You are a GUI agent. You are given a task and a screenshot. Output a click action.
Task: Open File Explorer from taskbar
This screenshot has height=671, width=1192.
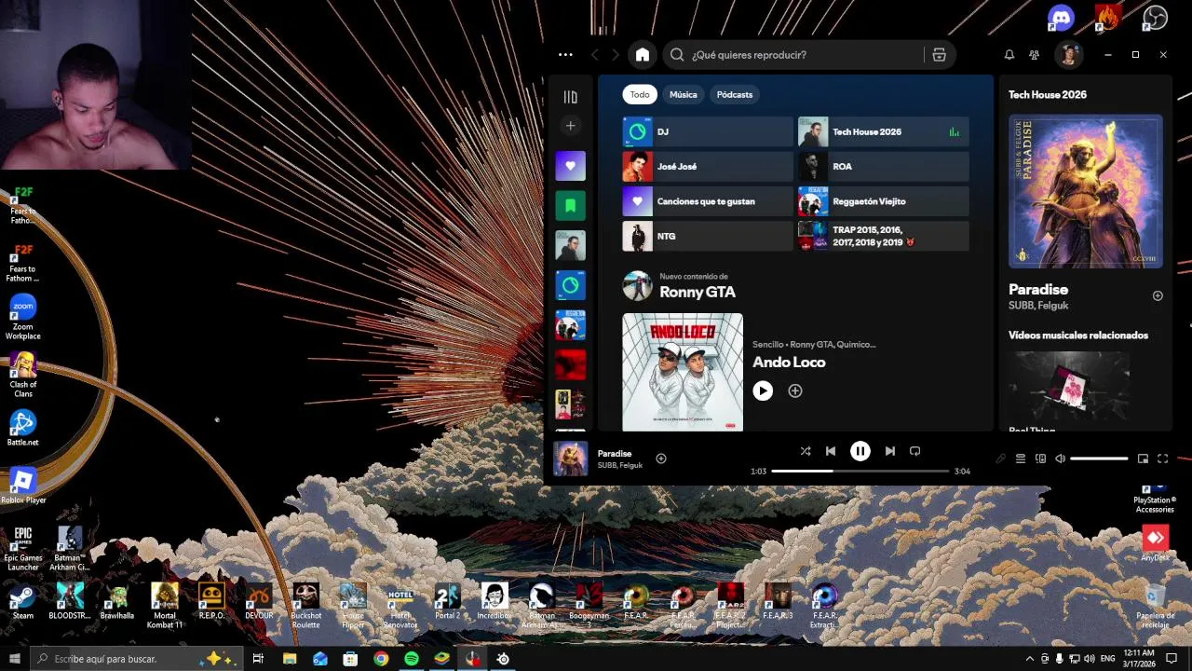point(290,659)
